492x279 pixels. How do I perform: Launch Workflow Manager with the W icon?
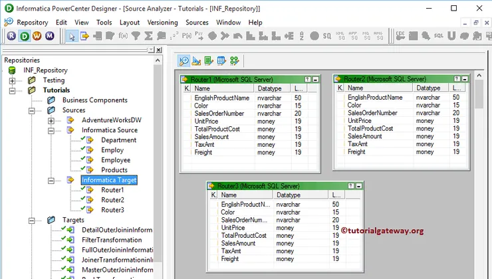[37, 36]
